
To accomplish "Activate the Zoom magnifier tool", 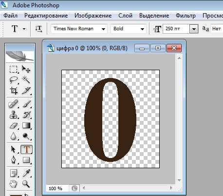I will tap(26, 184).
